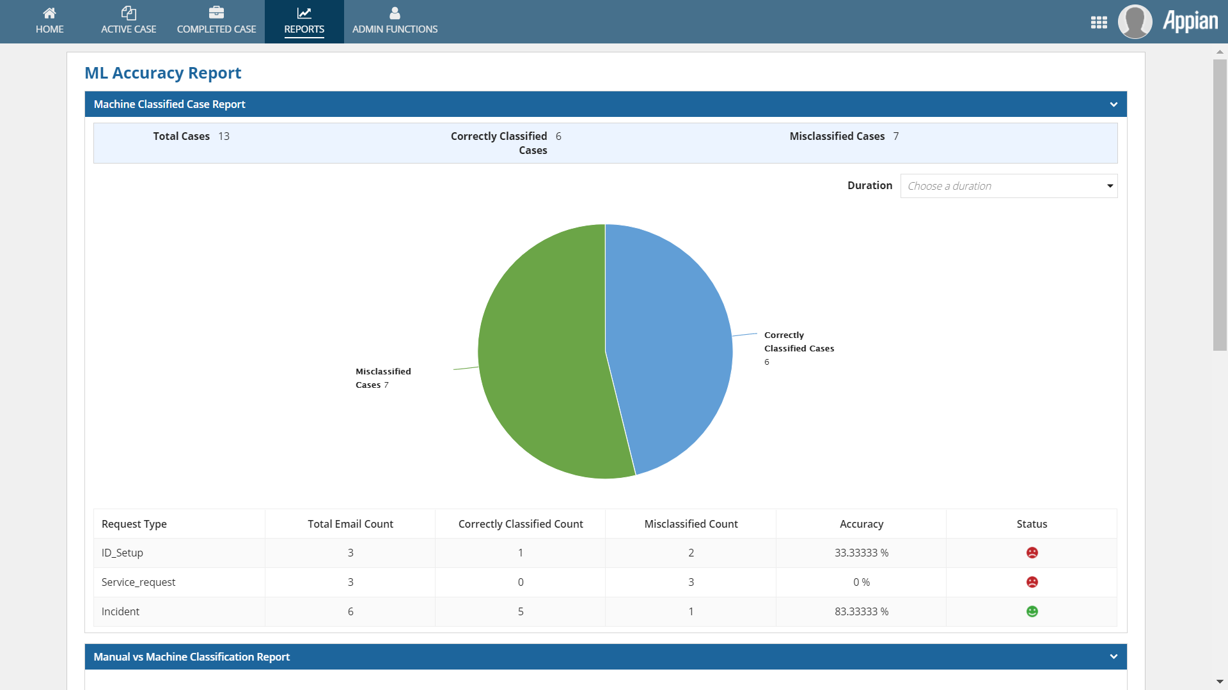This screenshot has width=1228, height=690.
Task: Click the page vertical scrollbar thumb
Action: (1220, 204)
